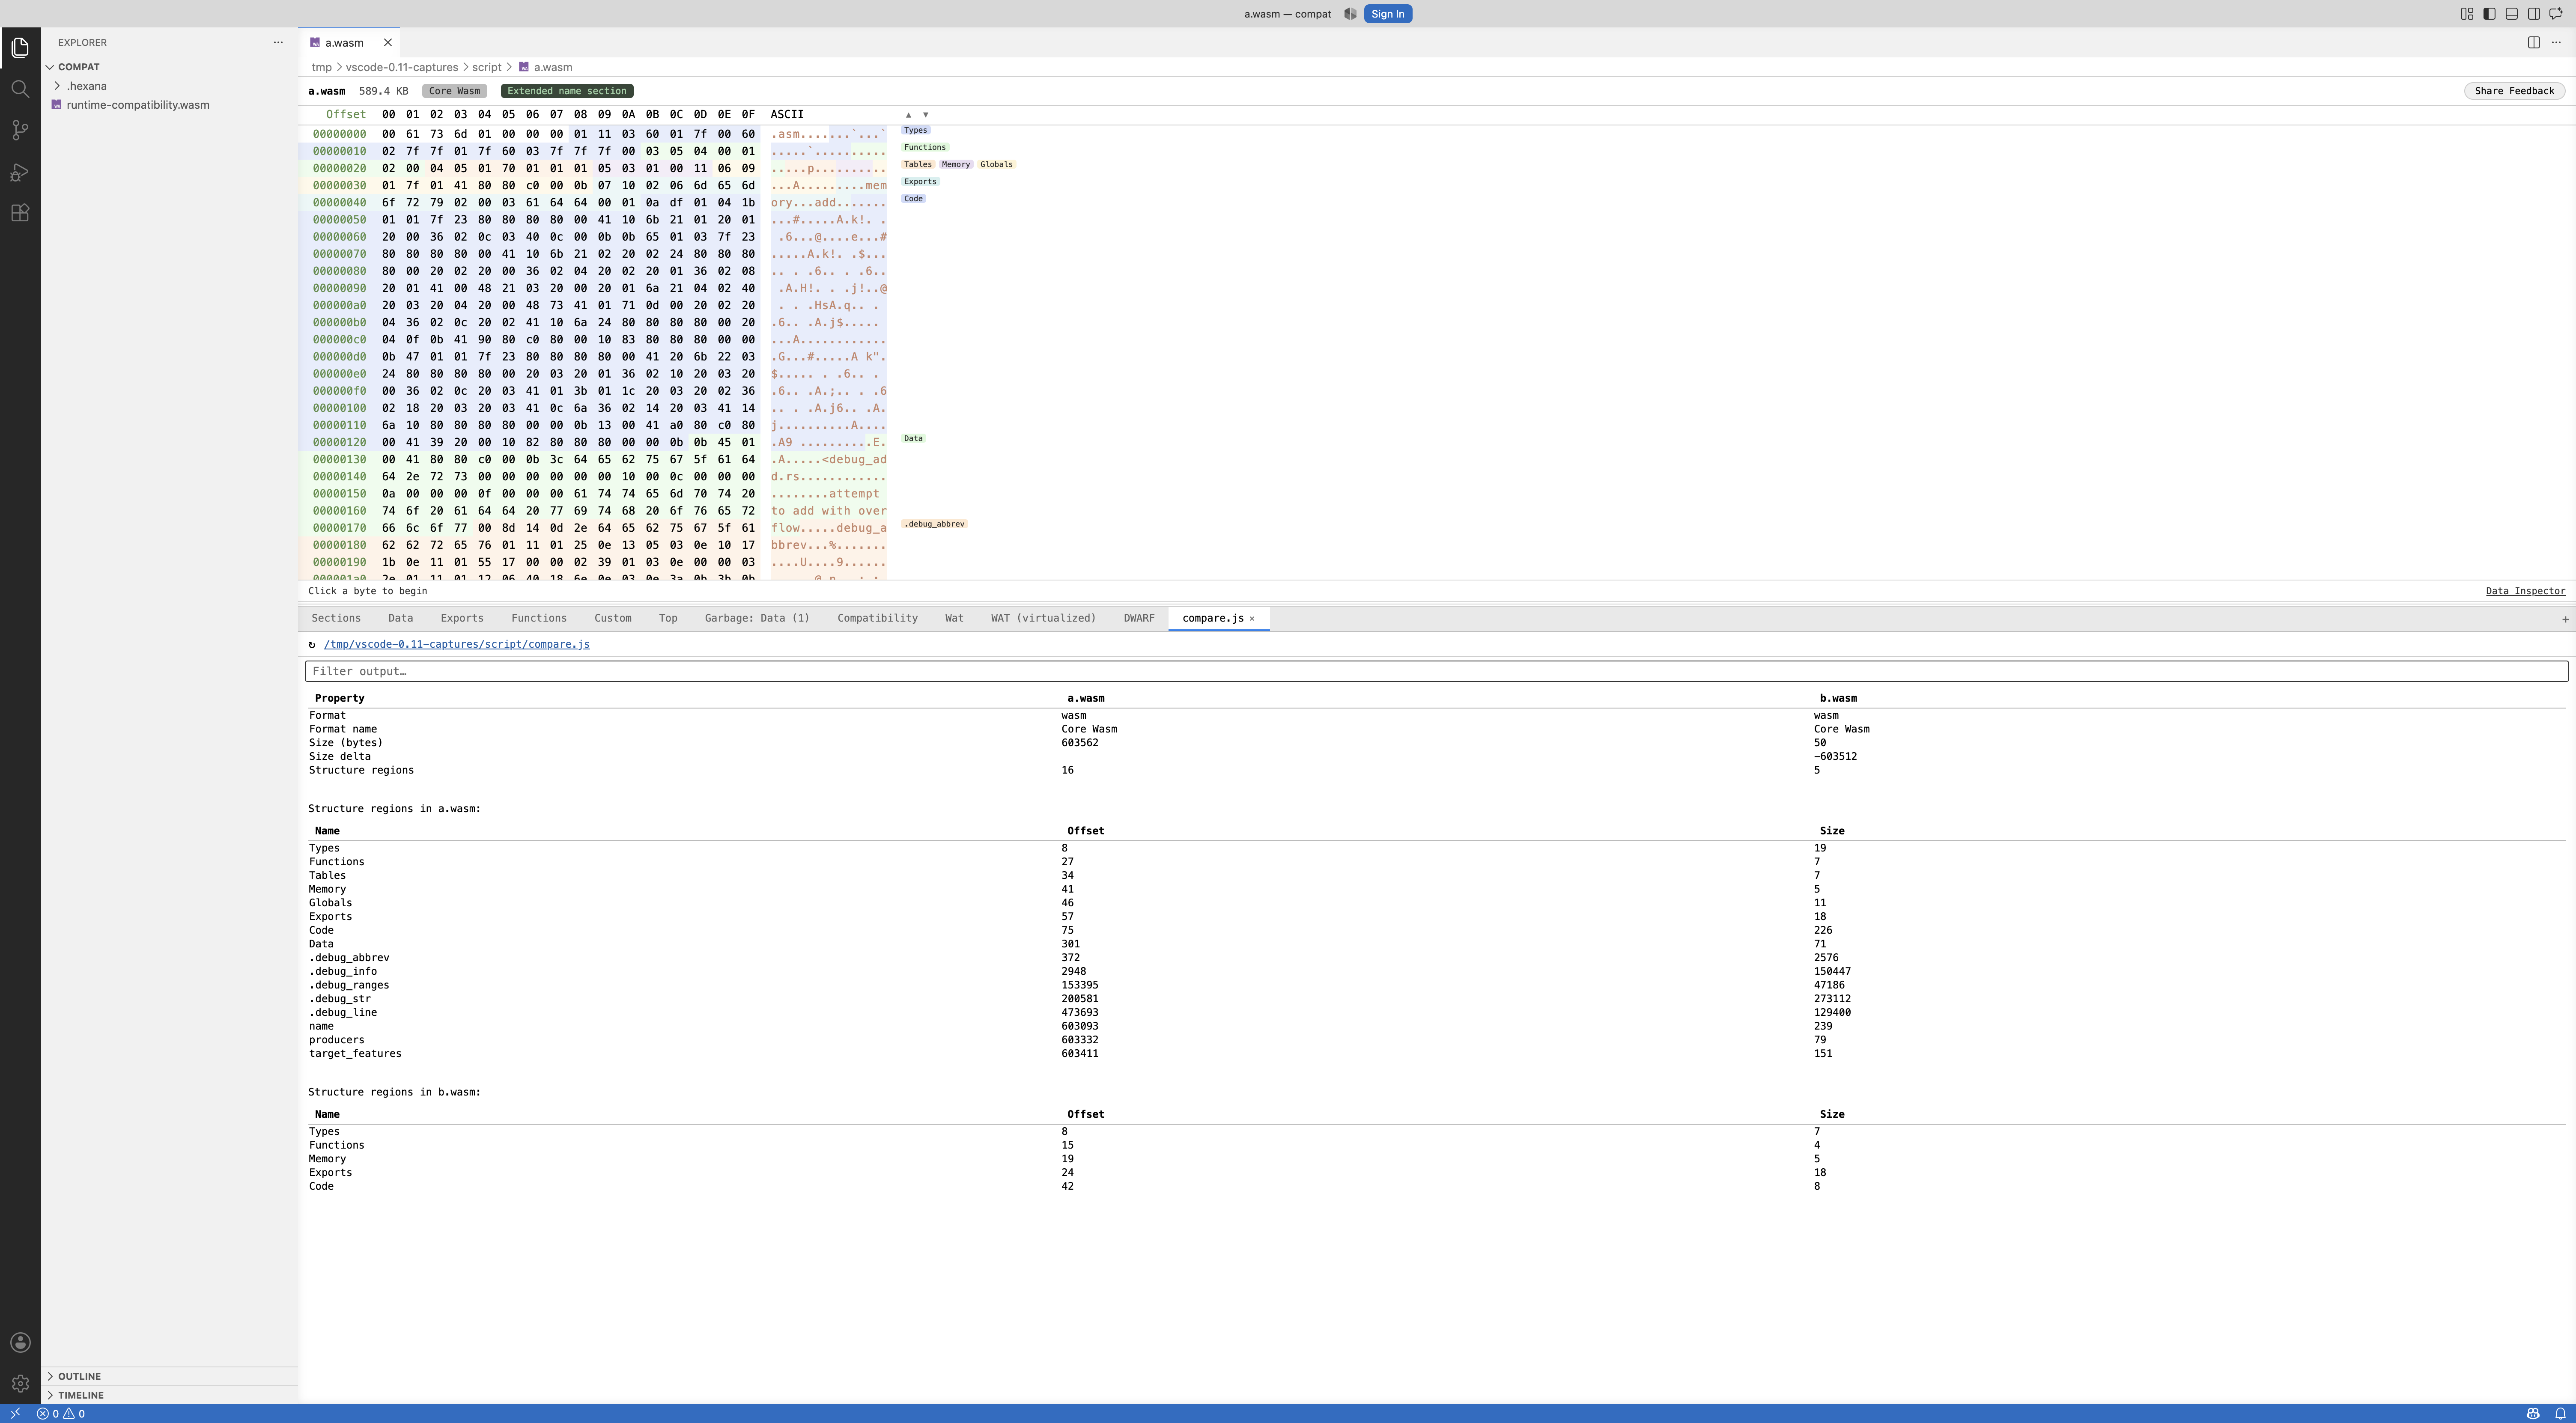Open the notifications bell in status bar

(2560, 1414)
